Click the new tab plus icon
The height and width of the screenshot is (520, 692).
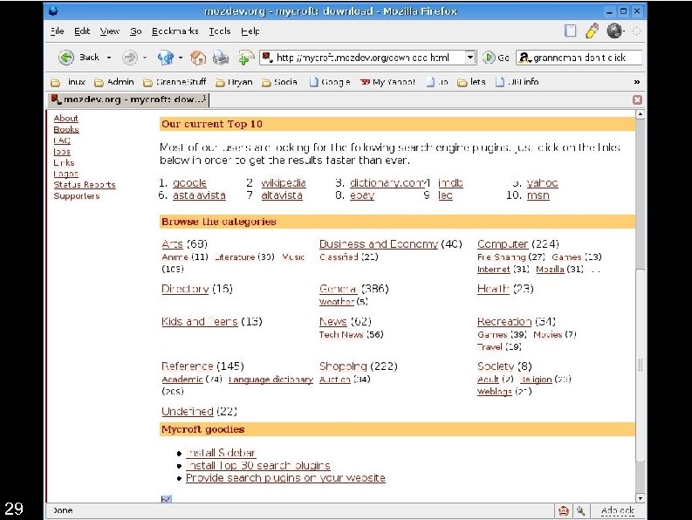point(246,58)
